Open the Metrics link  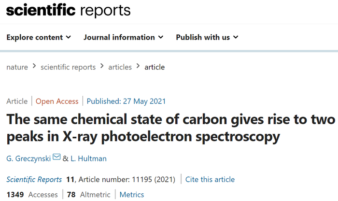coord(132,195)
